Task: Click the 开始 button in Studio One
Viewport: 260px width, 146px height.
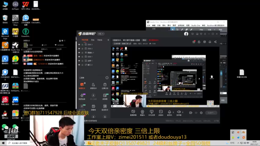Action: tap(201, 30)
